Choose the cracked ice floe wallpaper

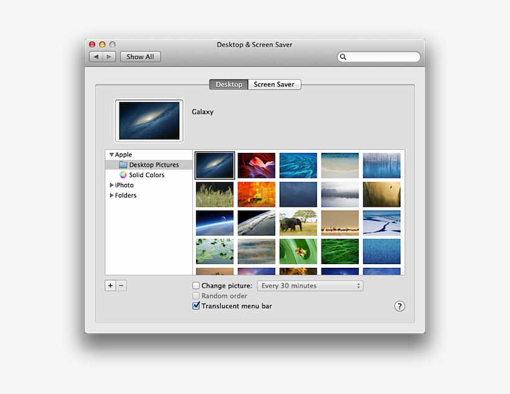point(381,223)
